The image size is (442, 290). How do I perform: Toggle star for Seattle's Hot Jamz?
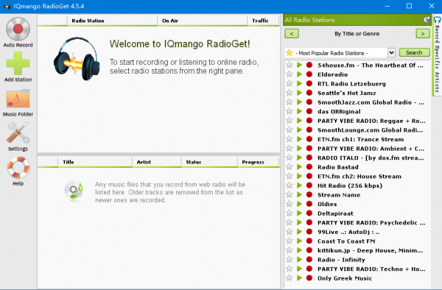[x=290, y=93]
